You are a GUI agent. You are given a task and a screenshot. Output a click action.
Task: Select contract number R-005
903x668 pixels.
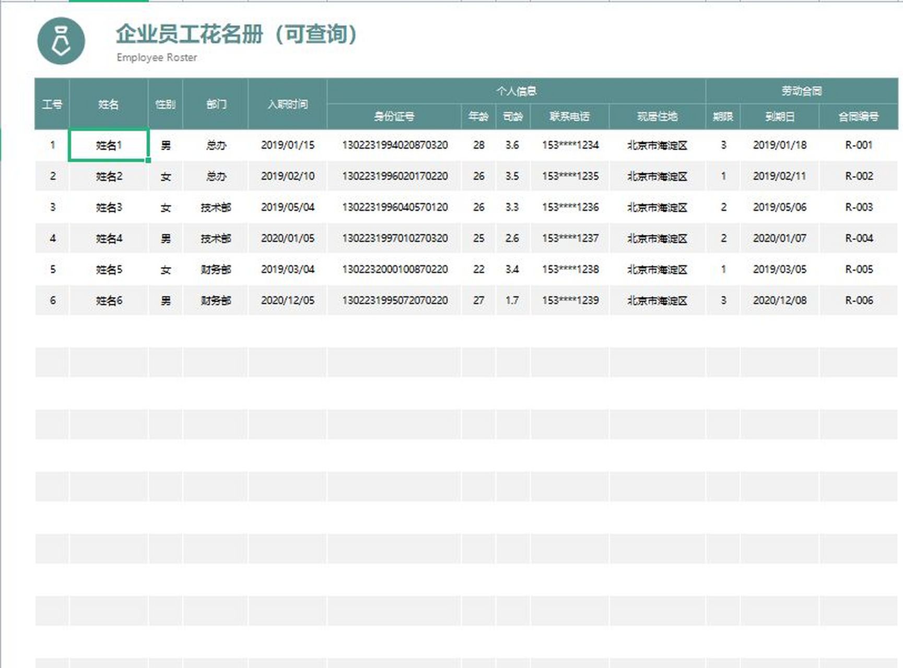(x=859, y=269)
